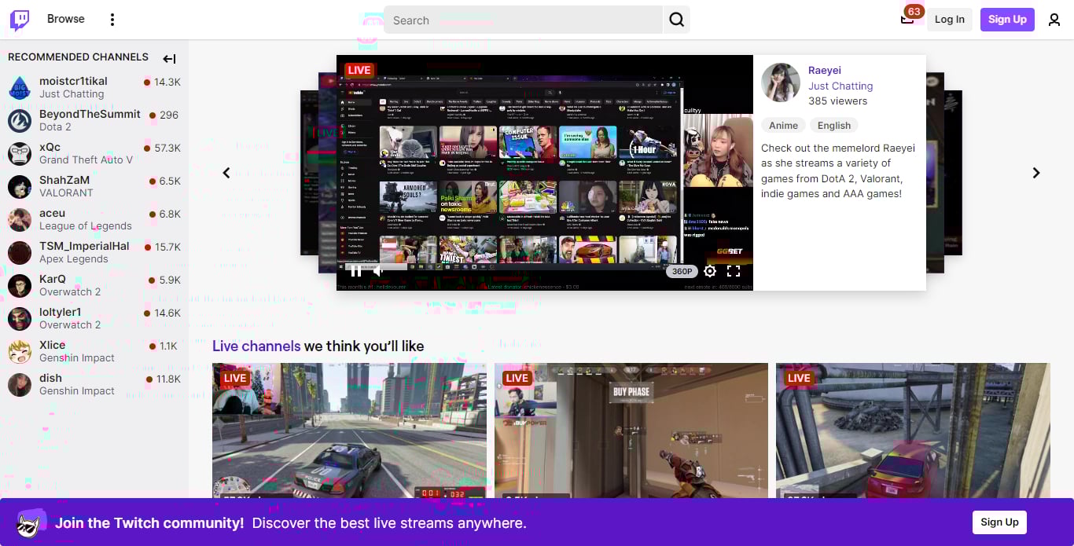Image resolution: width=1074 pixels, height=546 pixels.
Task: Open aceu channel name
Action: click(x=52, y=213)
